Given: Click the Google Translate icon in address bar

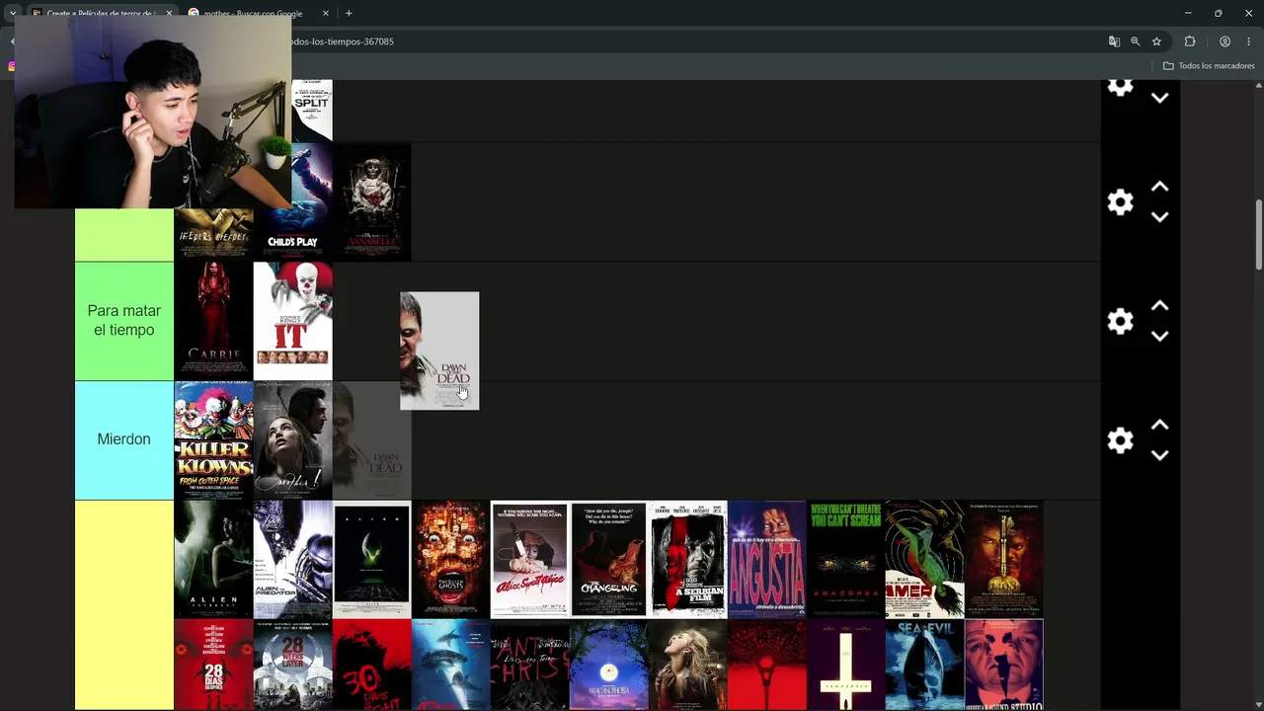Looking at the screenshot, I should (1114, 41).
